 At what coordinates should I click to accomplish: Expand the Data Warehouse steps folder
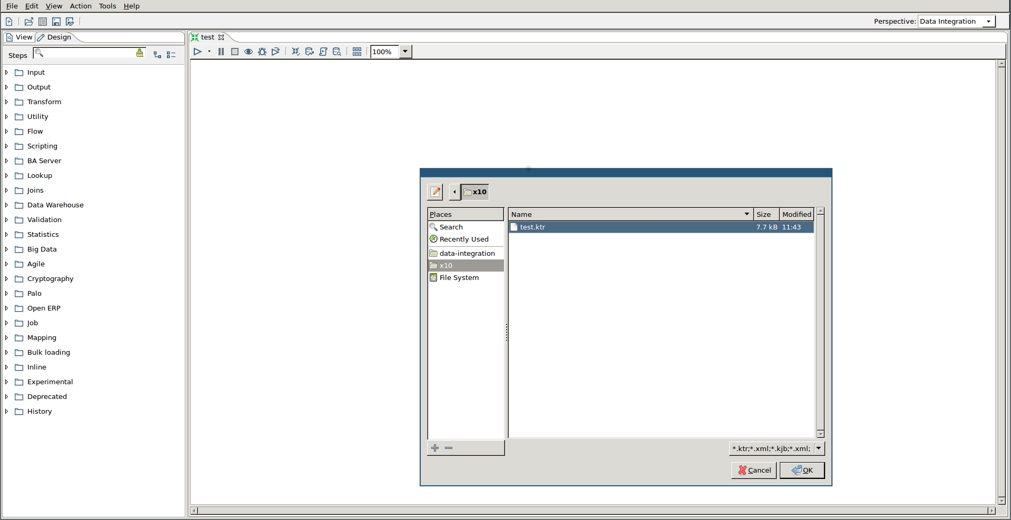pyautogui.click(x=6, y=205)
